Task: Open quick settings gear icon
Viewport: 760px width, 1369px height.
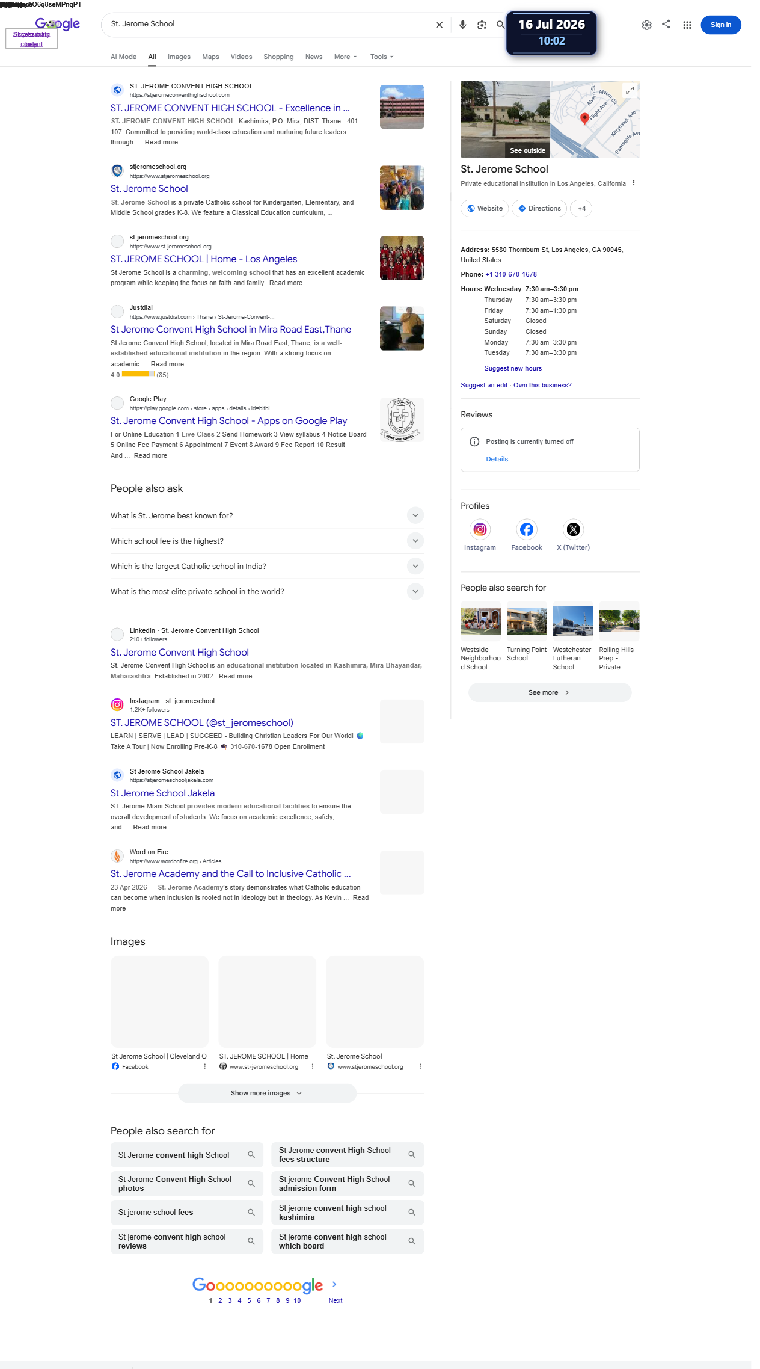Action: [x=647, y=25]
